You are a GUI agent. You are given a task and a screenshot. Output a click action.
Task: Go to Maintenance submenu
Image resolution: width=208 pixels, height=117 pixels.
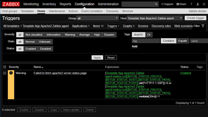tap(57, 11)
